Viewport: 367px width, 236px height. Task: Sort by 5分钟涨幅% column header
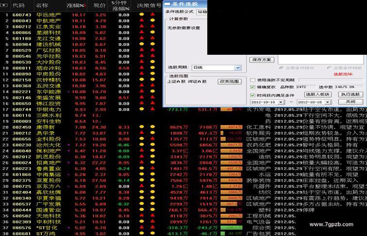[x=120, y=6]
